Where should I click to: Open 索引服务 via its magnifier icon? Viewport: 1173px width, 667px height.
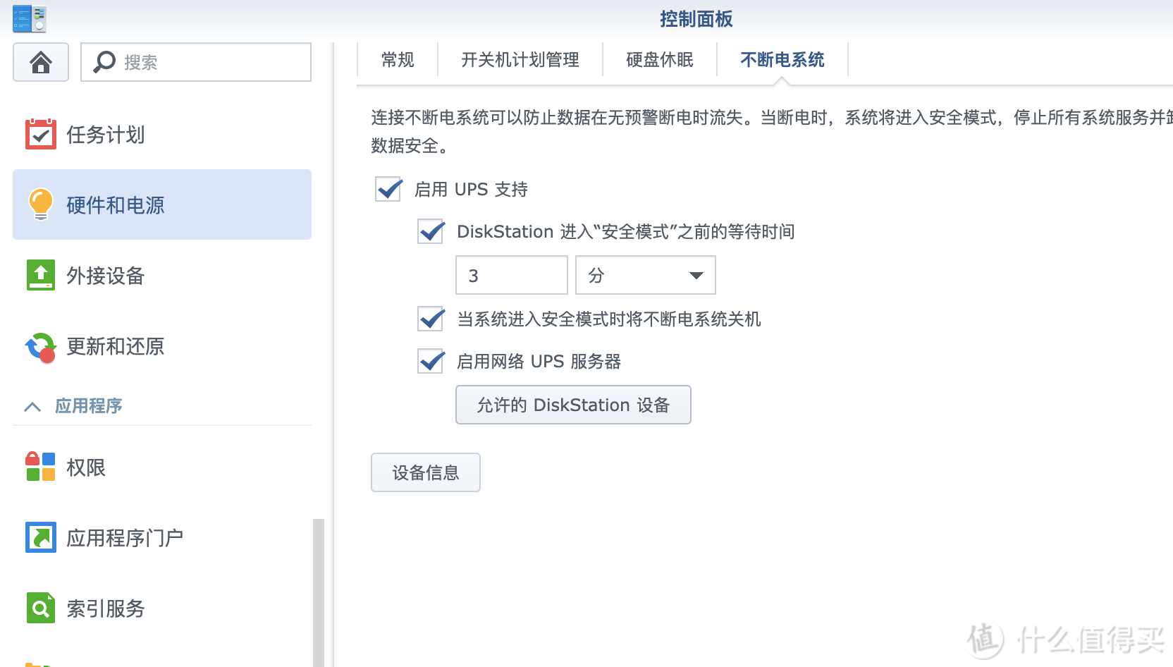coord(41,608)
